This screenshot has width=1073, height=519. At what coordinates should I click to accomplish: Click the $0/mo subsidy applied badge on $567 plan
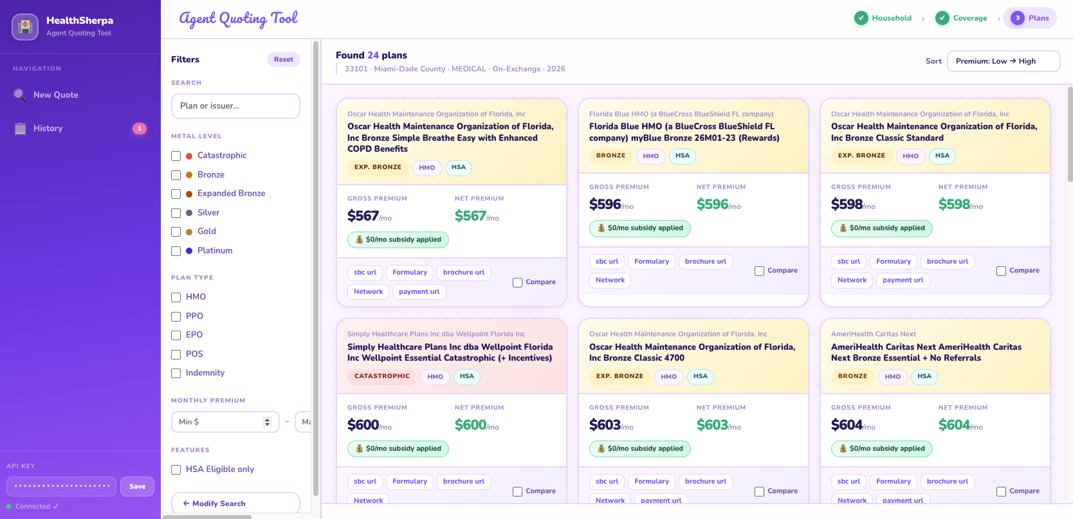click(398, 240)
